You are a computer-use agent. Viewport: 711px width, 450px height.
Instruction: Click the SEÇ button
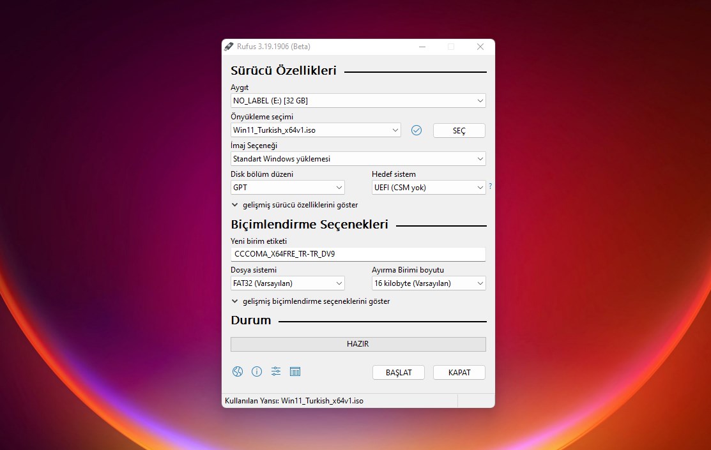coord(459,130)
